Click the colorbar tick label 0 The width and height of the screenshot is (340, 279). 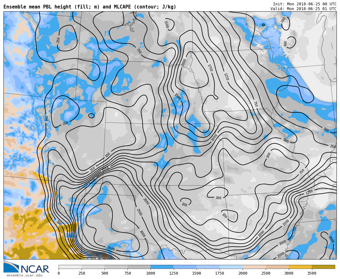point(59,273)
